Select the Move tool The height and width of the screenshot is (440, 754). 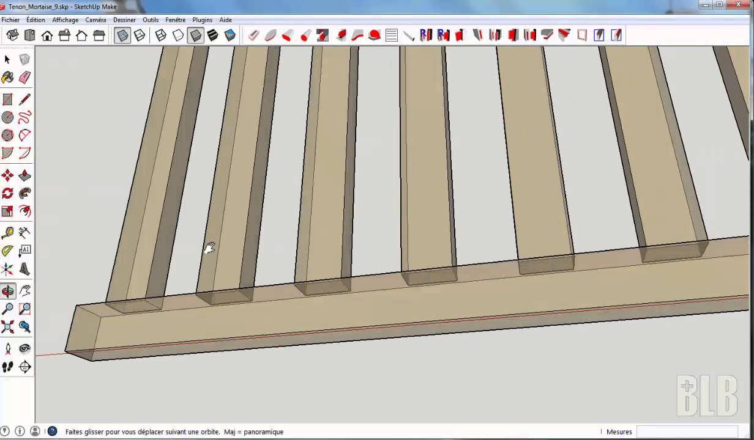click(x=7, y=176)
